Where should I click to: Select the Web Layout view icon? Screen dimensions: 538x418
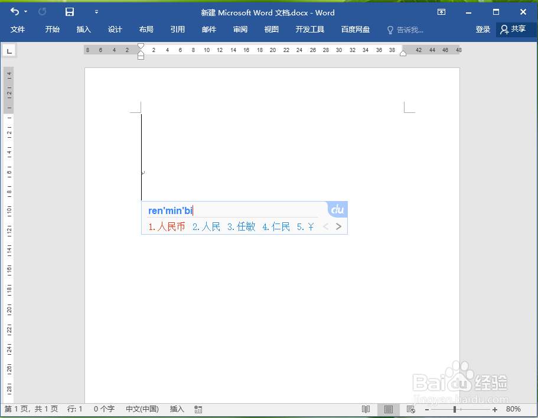click(410, 409)
